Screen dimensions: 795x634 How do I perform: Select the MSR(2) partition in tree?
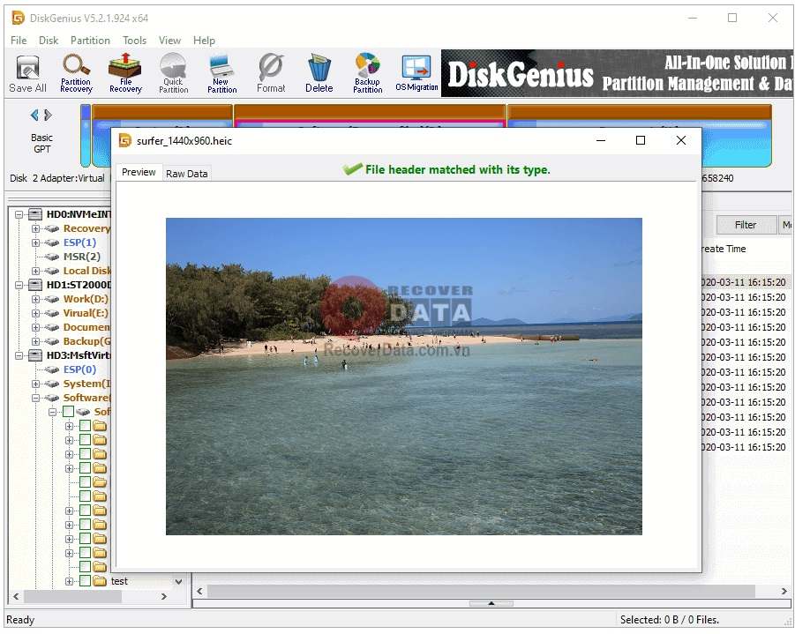point(82,257)
